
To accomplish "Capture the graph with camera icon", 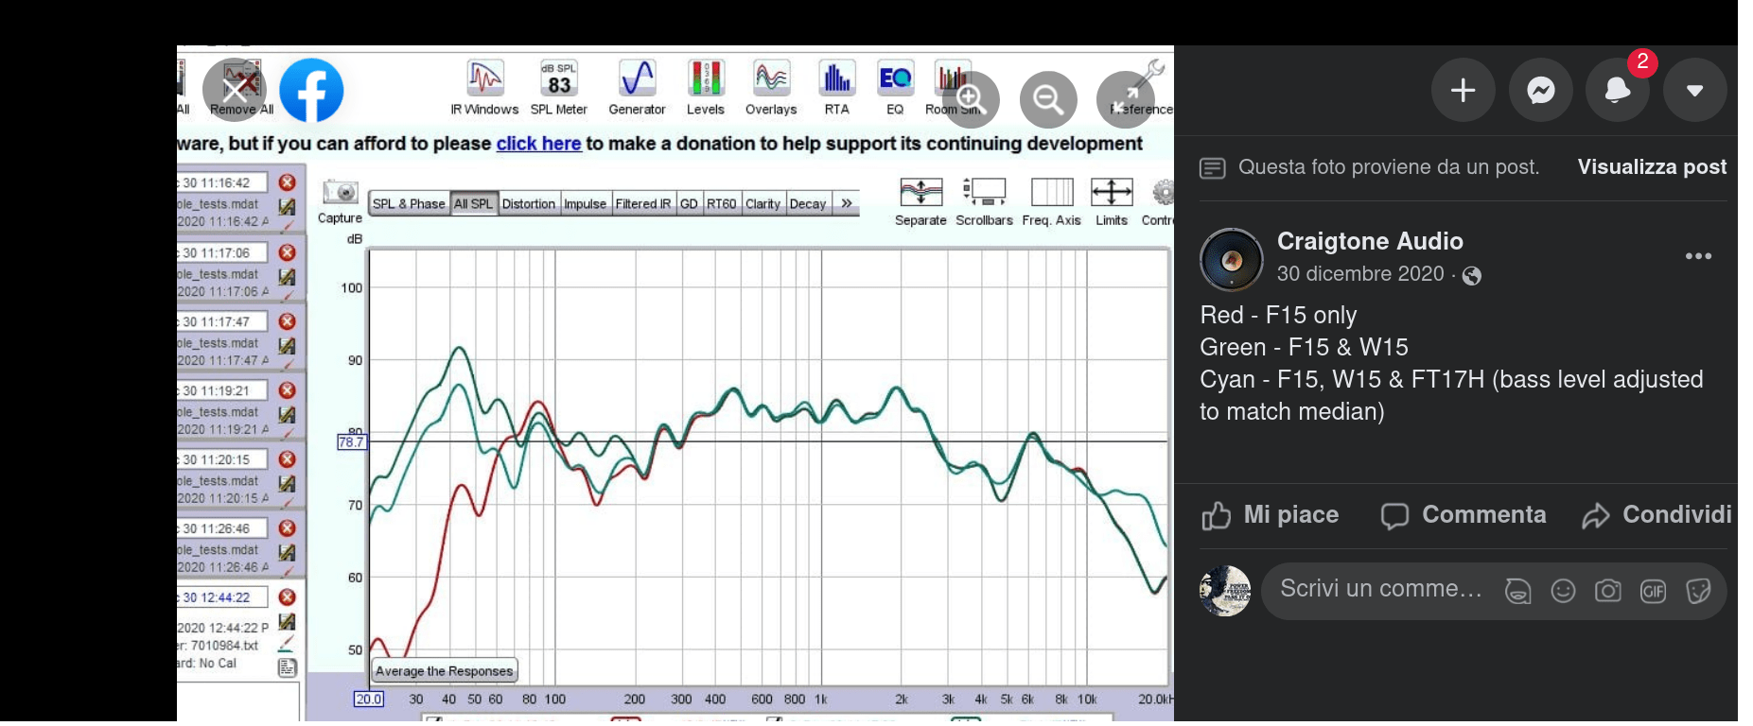I will 340,201.
